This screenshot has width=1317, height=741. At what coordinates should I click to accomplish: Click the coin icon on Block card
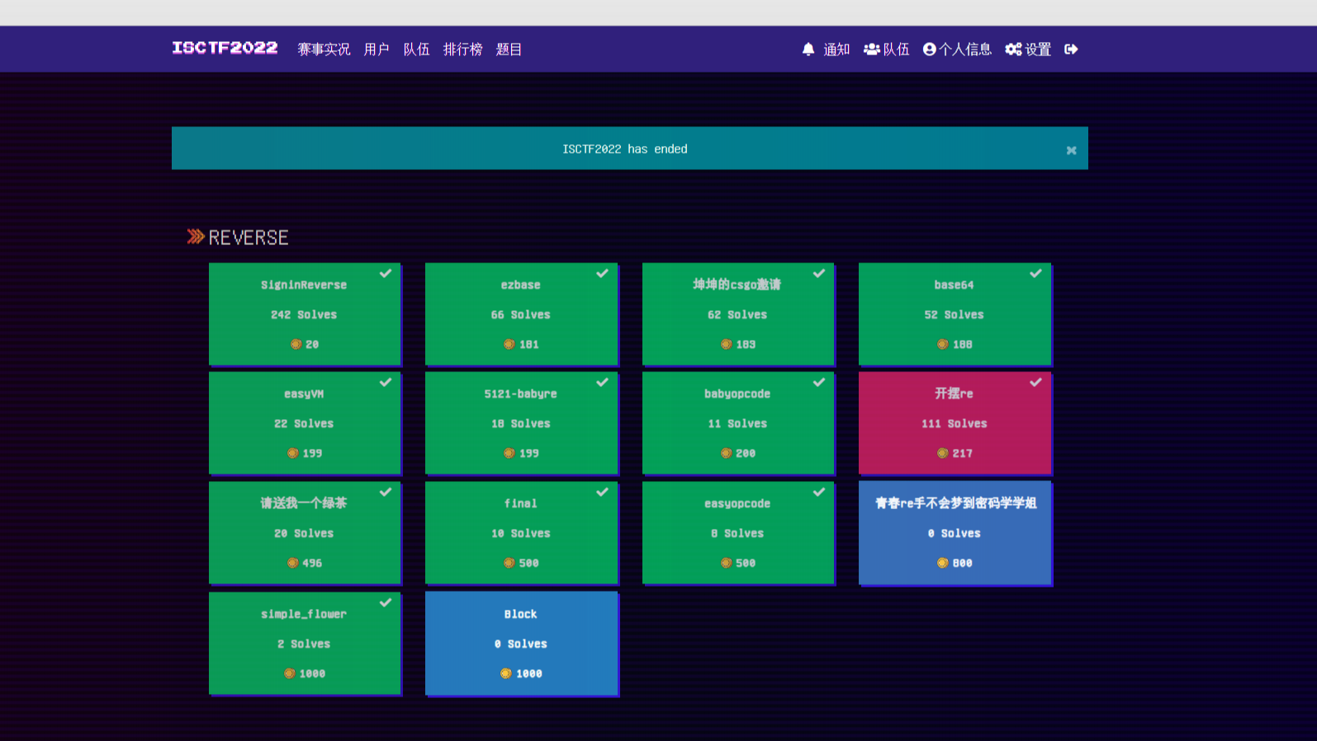505,673
